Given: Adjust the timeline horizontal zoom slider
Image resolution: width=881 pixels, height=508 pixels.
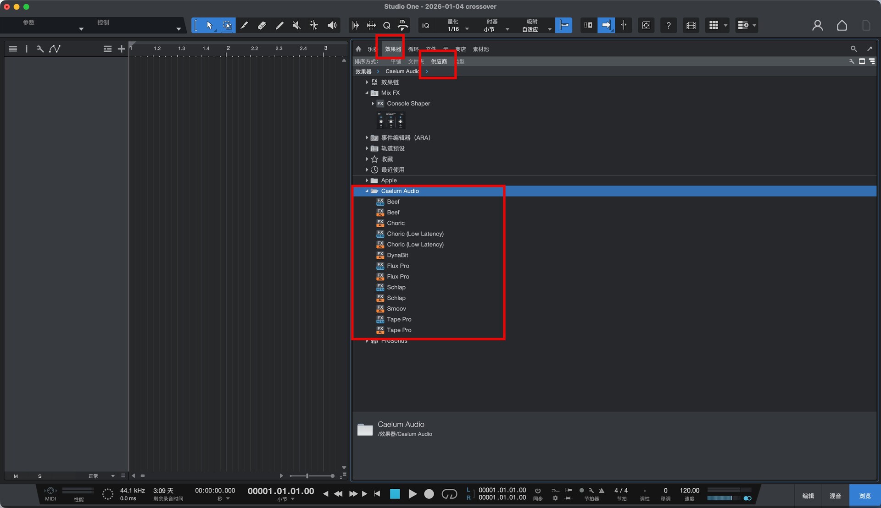Looking at the screenshot, I should (307, 476).
